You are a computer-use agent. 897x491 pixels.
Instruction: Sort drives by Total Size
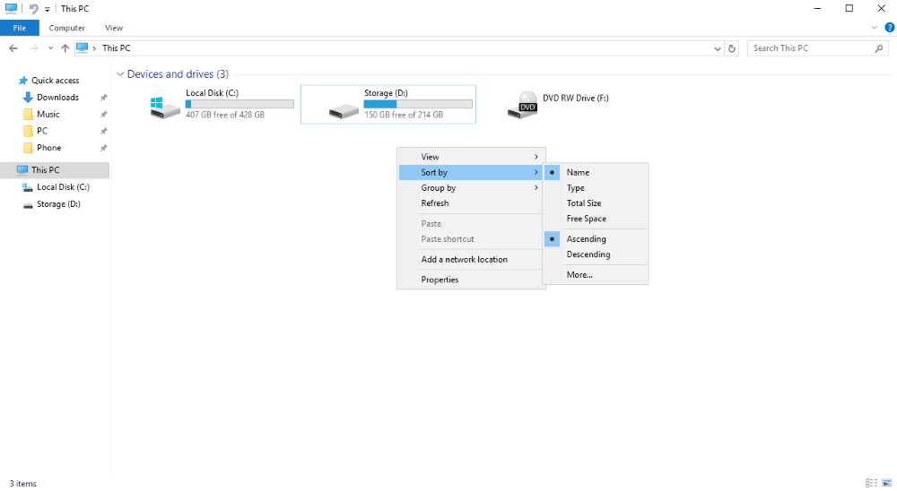[596, 202]
